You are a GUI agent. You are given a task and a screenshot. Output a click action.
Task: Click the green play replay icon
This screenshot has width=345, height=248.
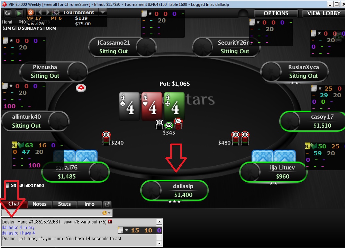pyautogui.click(x=19, y=13)
